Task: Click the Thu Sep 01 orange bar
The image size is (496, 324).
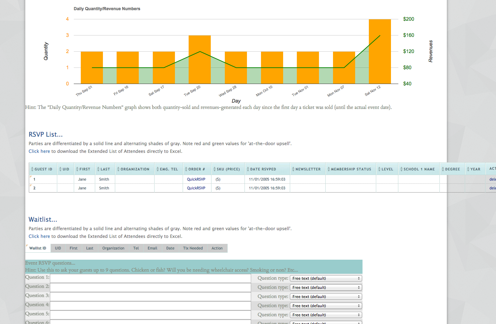Action: [92, 67]
